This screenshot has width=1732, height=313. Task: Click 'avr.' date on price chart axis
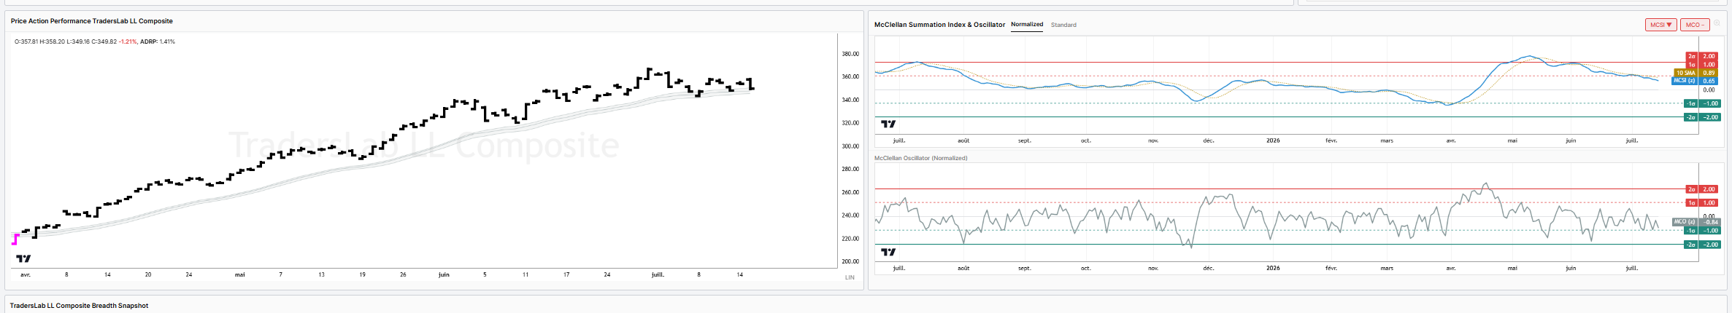pos(26,274)
